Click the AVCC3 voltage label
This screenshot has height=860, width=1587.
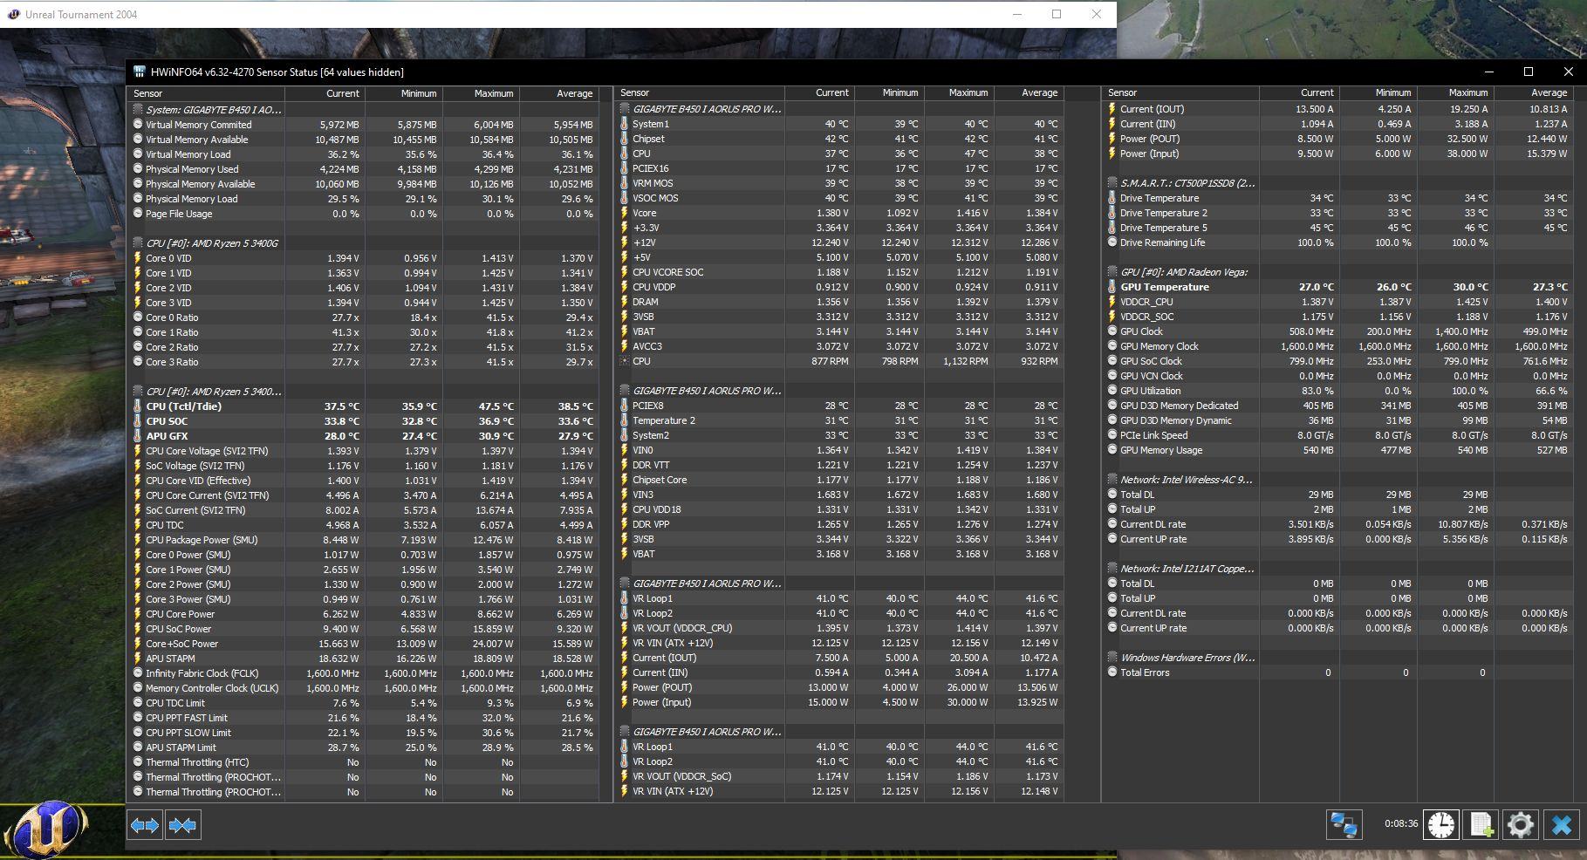pos(646,346)
